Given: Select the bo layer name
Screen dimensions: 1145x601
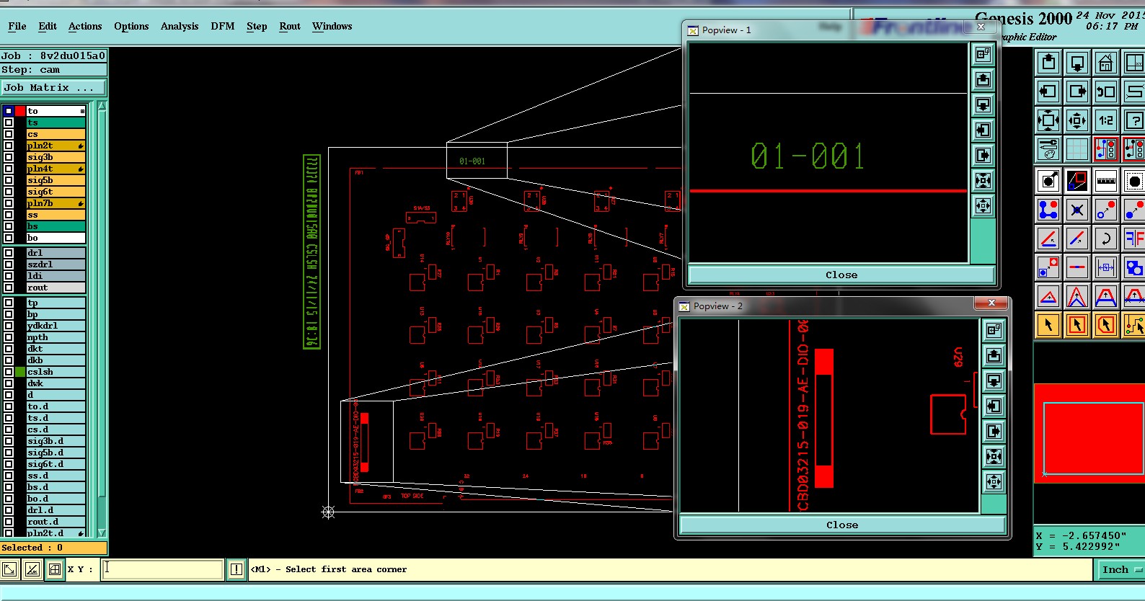Looking at the screenshot, I should click(56, 238).
